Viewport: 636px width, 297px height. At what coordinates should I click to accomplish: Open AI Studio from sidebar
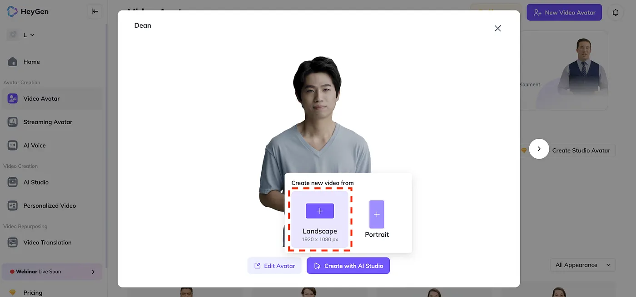tap(52, 182)
